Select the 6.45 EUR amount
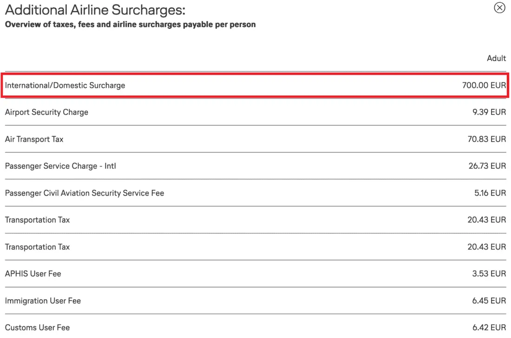This screenshot has width=511, height=338. 489,301
